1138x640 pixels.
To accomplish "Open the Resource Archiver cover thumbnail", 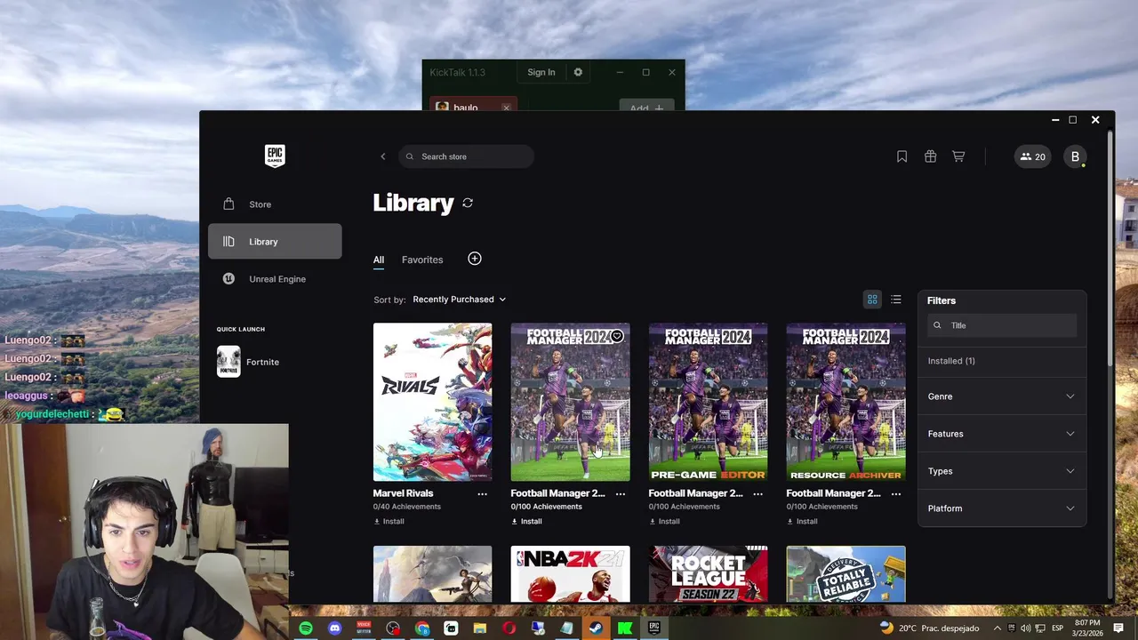I will click(x=845, y=402).
